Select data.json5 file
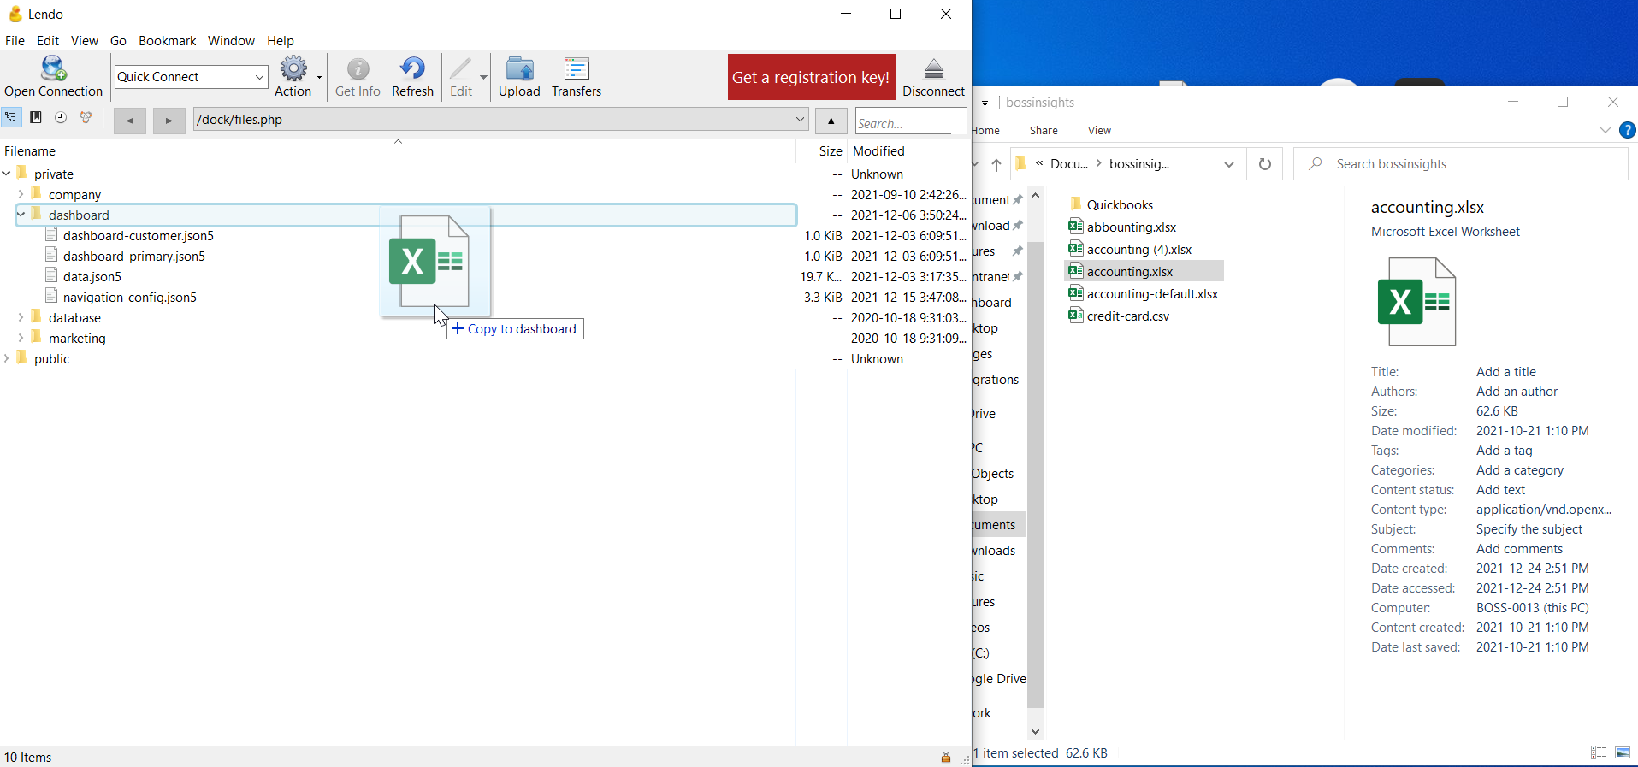Viewport: 1638px width, 767px height. [92, 276]
